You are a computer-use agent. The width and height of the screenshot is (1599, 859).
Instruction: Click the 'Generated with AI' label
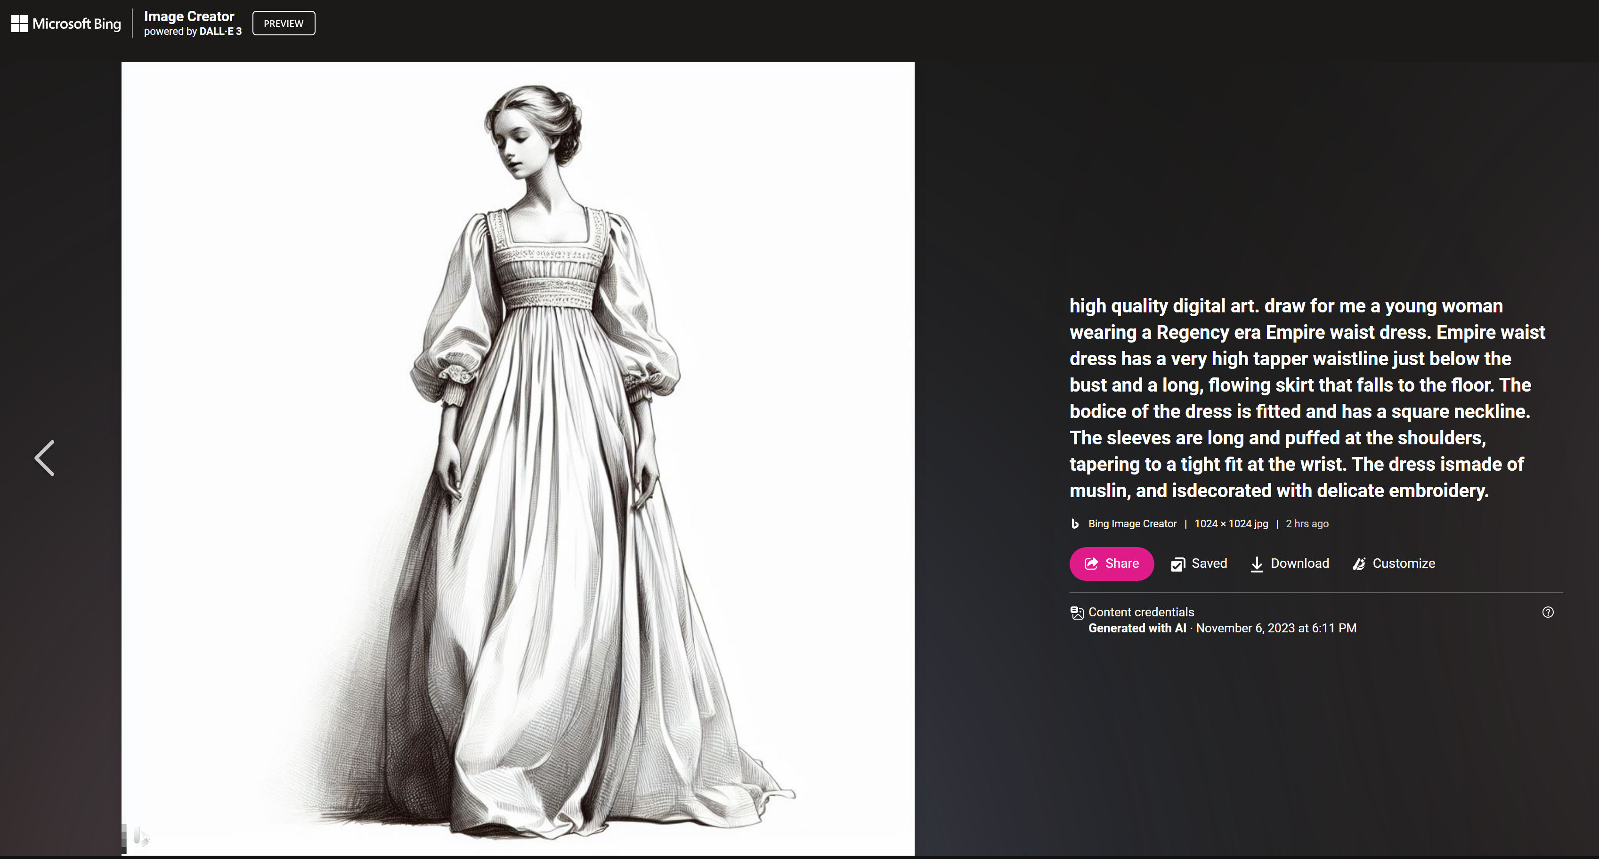1136,628
